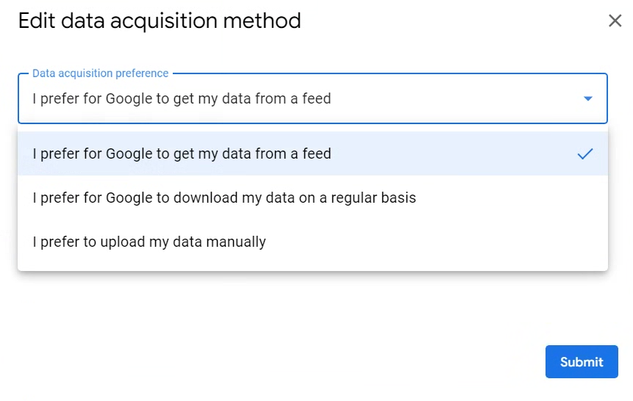
Task: Click the blue dropdown arrow caret
Action: tap(587, 98)
